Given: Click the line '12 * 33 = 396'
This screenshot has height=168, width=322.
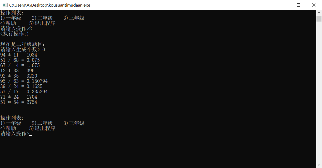Looking at the screenshot, I should tap(17, 71).
